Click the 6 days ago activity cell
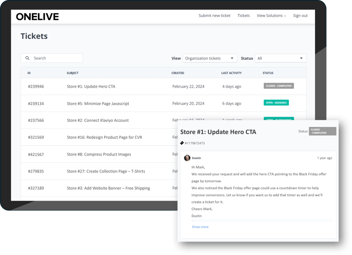The height and width of the screenshot is (255, 352). tap(232, 104)
